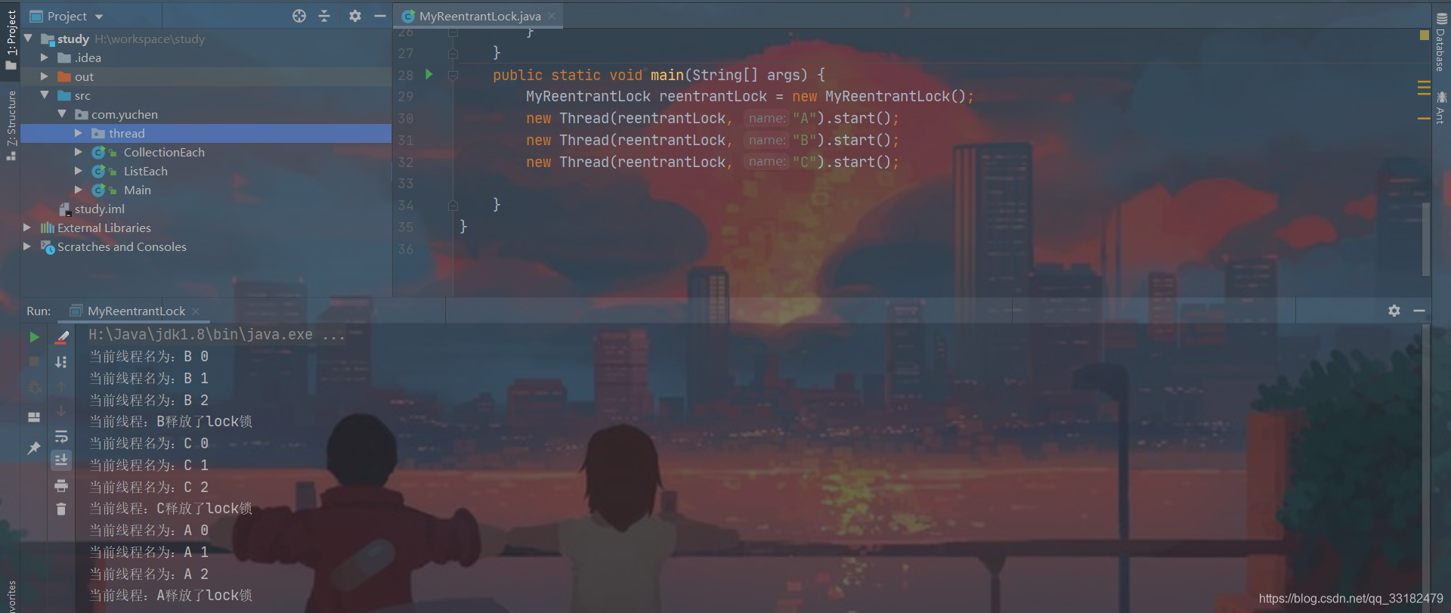
Task: Expand the out folder
Action: [x=45, y=76]
